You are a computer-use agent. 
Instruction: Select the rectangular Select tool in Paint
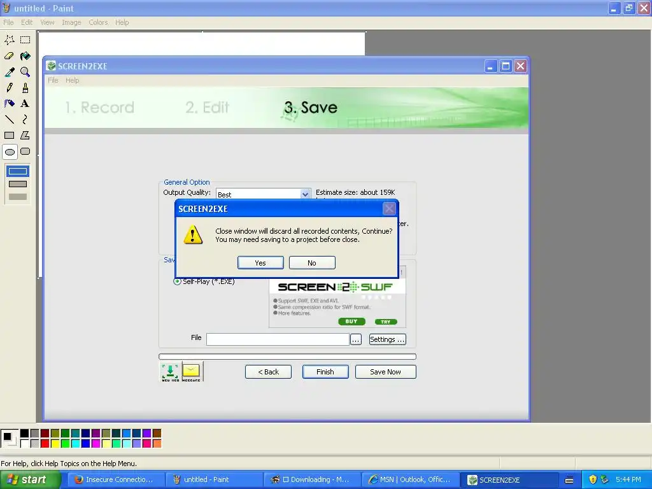[25, 40]
